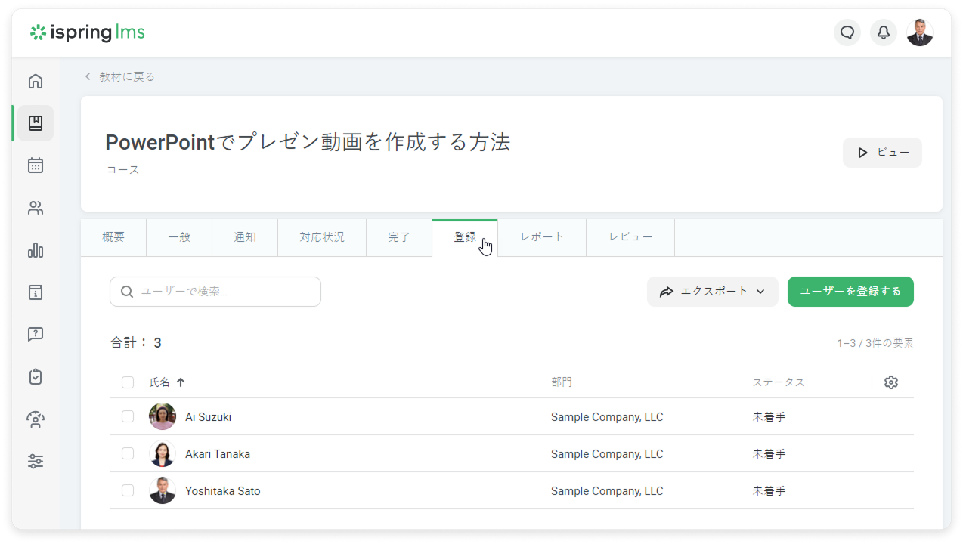Click the notifications bell icon

click(x=883, y=32)
